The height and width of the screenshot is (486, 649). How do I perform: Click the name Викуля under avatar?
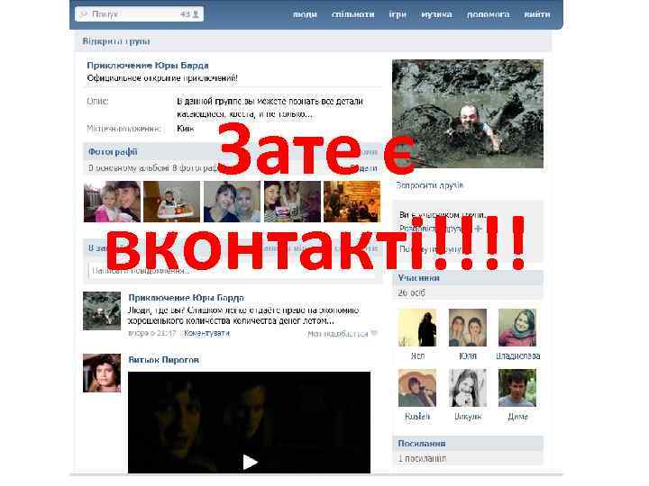pyautogui.click(x=468, y=417)
